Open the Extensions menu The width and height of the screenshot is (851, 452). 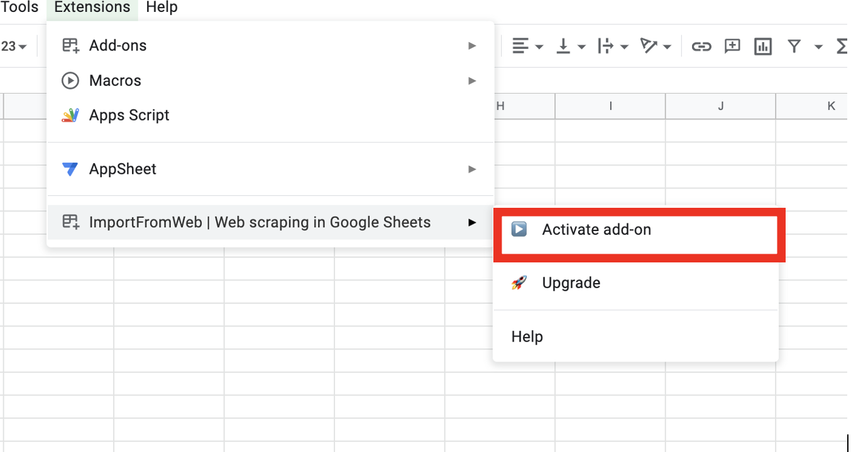(x=92, y=8)
